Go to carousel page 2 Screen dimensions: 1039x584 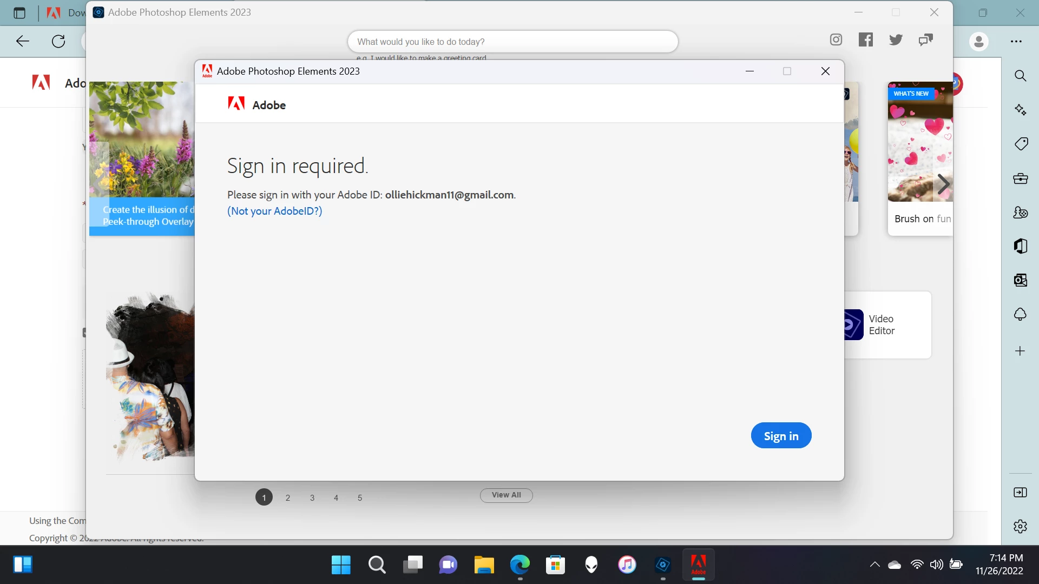288,497
